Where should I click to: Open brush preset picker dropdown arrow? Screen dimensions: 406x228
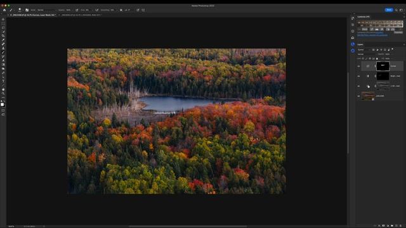[23, 10]
